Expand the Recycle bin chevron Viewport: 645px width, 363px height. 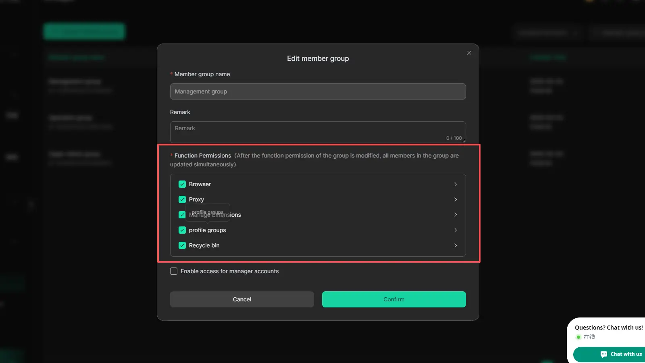(456, 245)
